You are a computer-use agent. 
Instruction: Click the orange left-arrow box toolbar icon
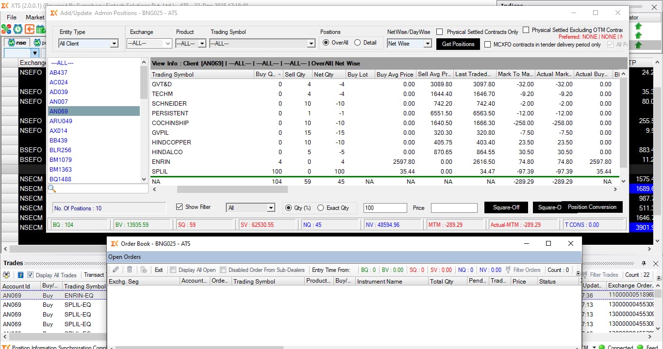click(29, 29)
